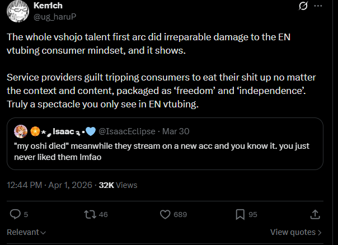Click the reply speech bubble icon
The image size is (338, 245).
pos(15,214)
